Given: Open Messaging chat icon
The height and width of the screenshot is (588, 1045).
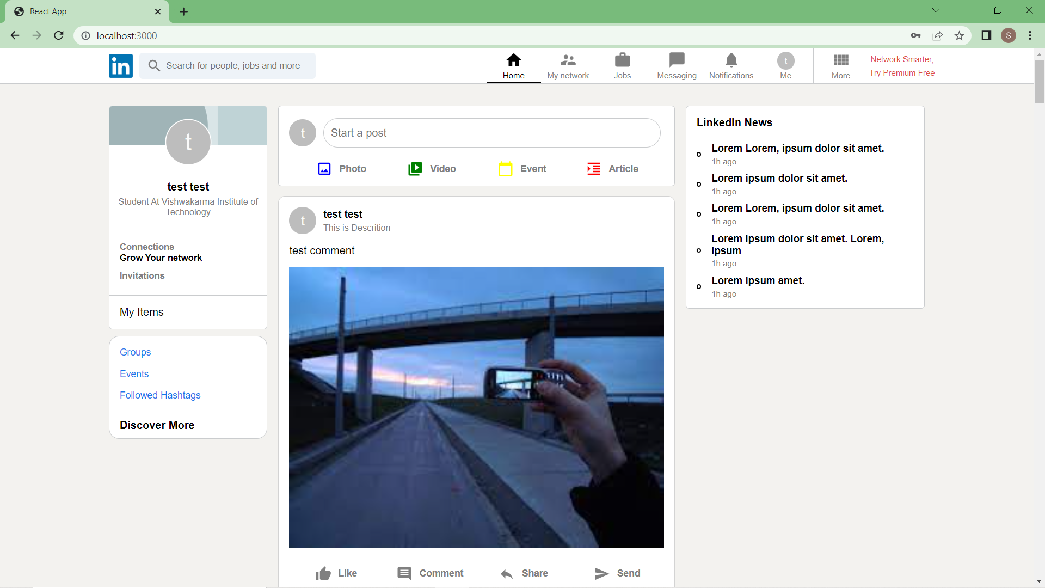Looking at the screenshot, I should (677, 60).
